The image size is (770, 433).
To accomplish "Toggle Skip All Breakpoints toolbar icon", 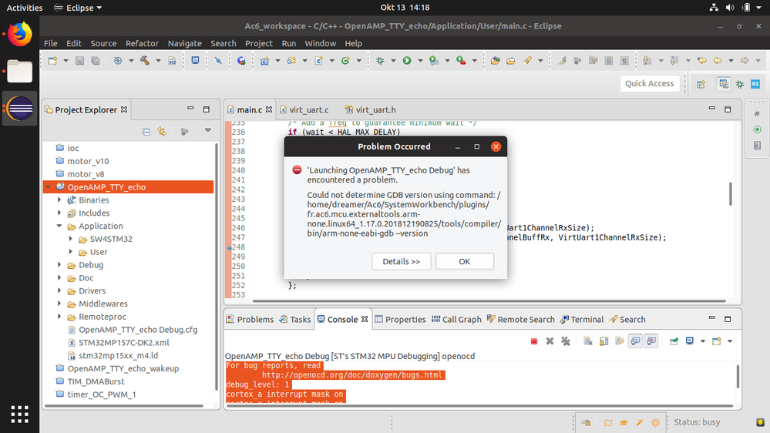I will (218, 60).
